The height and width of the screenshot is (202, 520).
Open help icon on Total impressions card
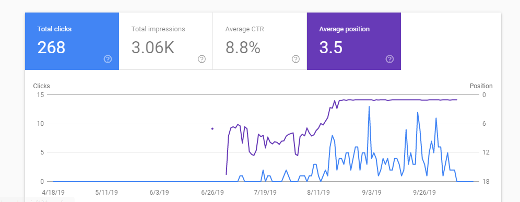click(202, 59)
